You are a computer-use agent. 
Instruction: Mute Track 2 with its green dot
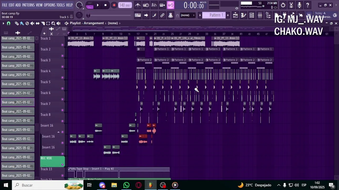[x=63, y=56]
